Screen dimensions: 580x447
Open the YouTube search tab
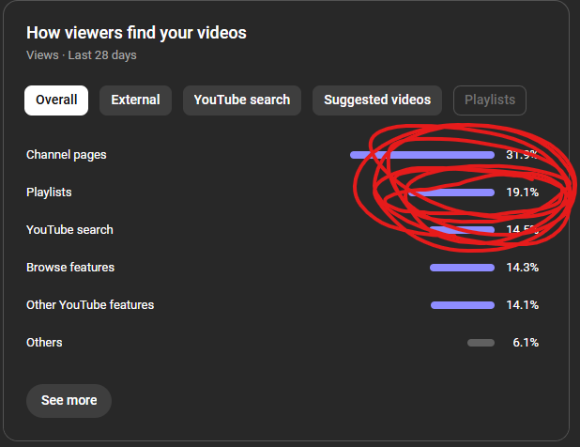click(x=242, y=100)
